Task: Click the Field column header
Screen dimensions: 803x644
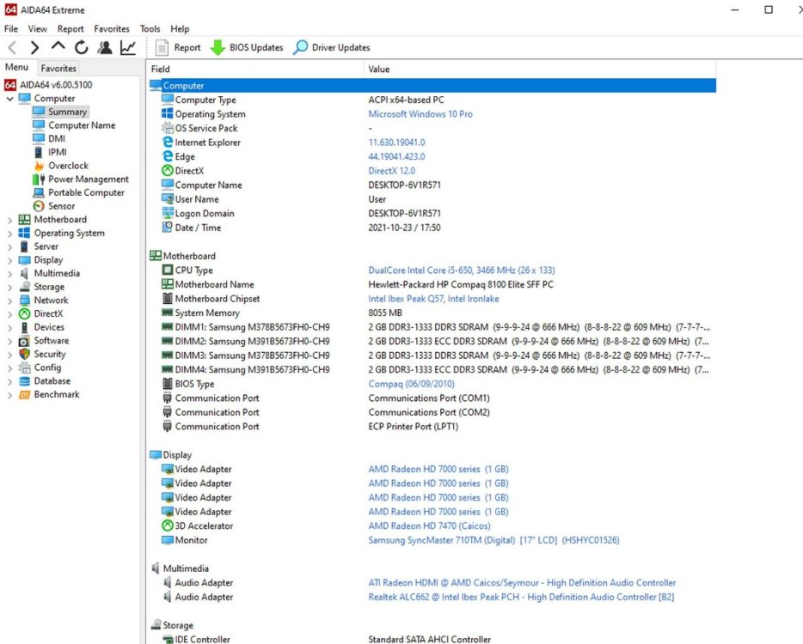Action: 161,69
